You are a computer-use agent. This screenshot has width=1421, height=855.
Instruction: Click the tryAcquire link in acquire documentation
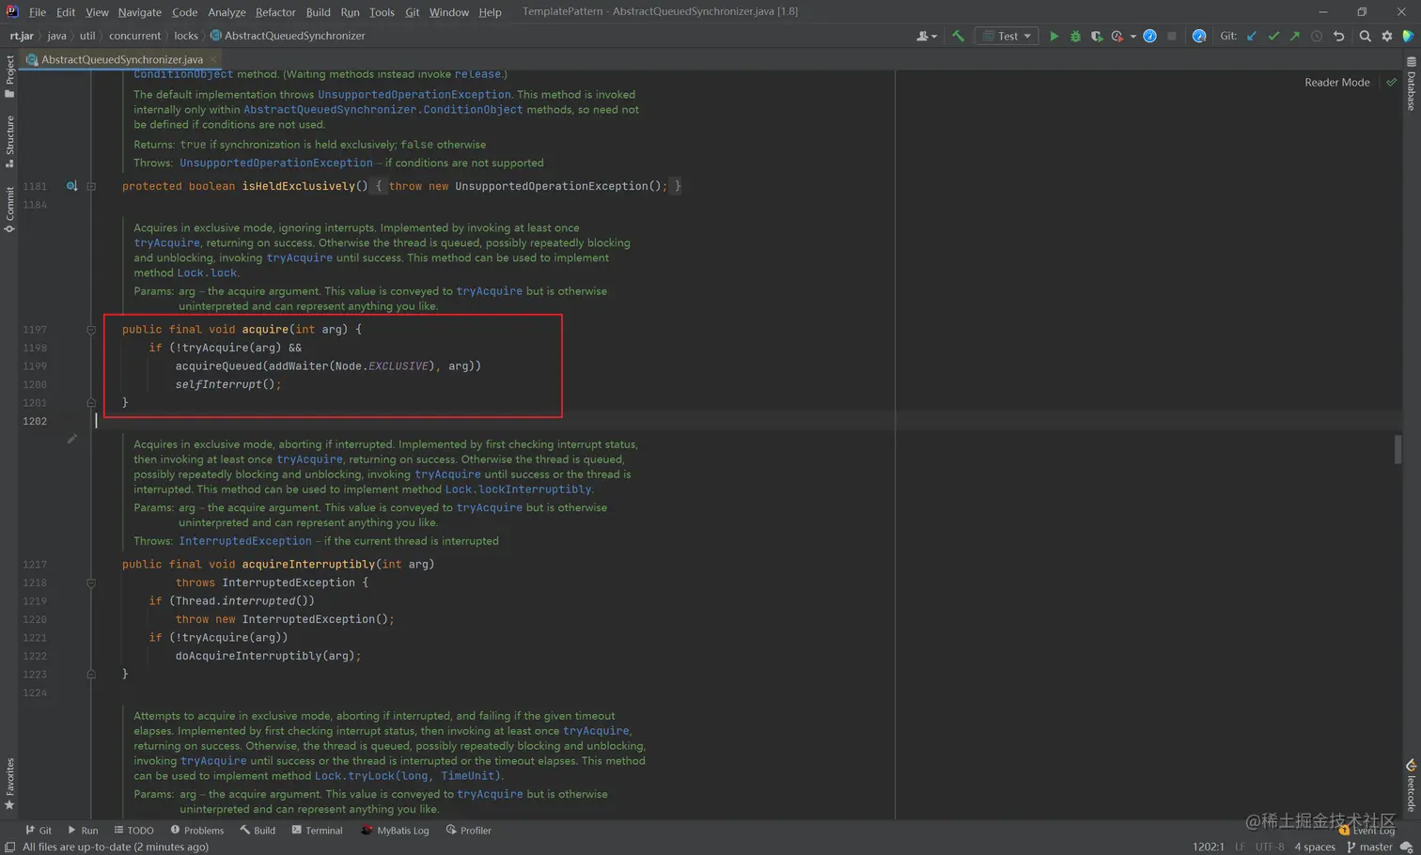[166, 242]
